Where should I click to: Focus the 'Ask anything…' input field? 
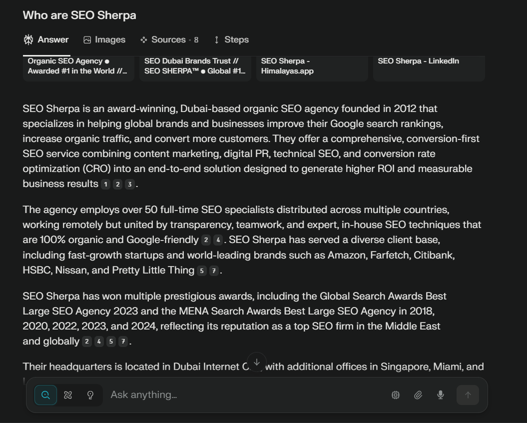245,395
